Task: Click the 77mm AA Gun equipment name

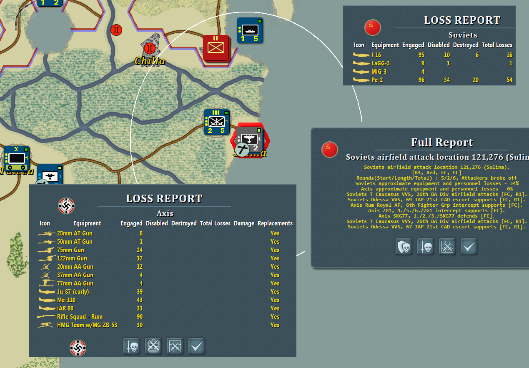Action: (75, 283)
